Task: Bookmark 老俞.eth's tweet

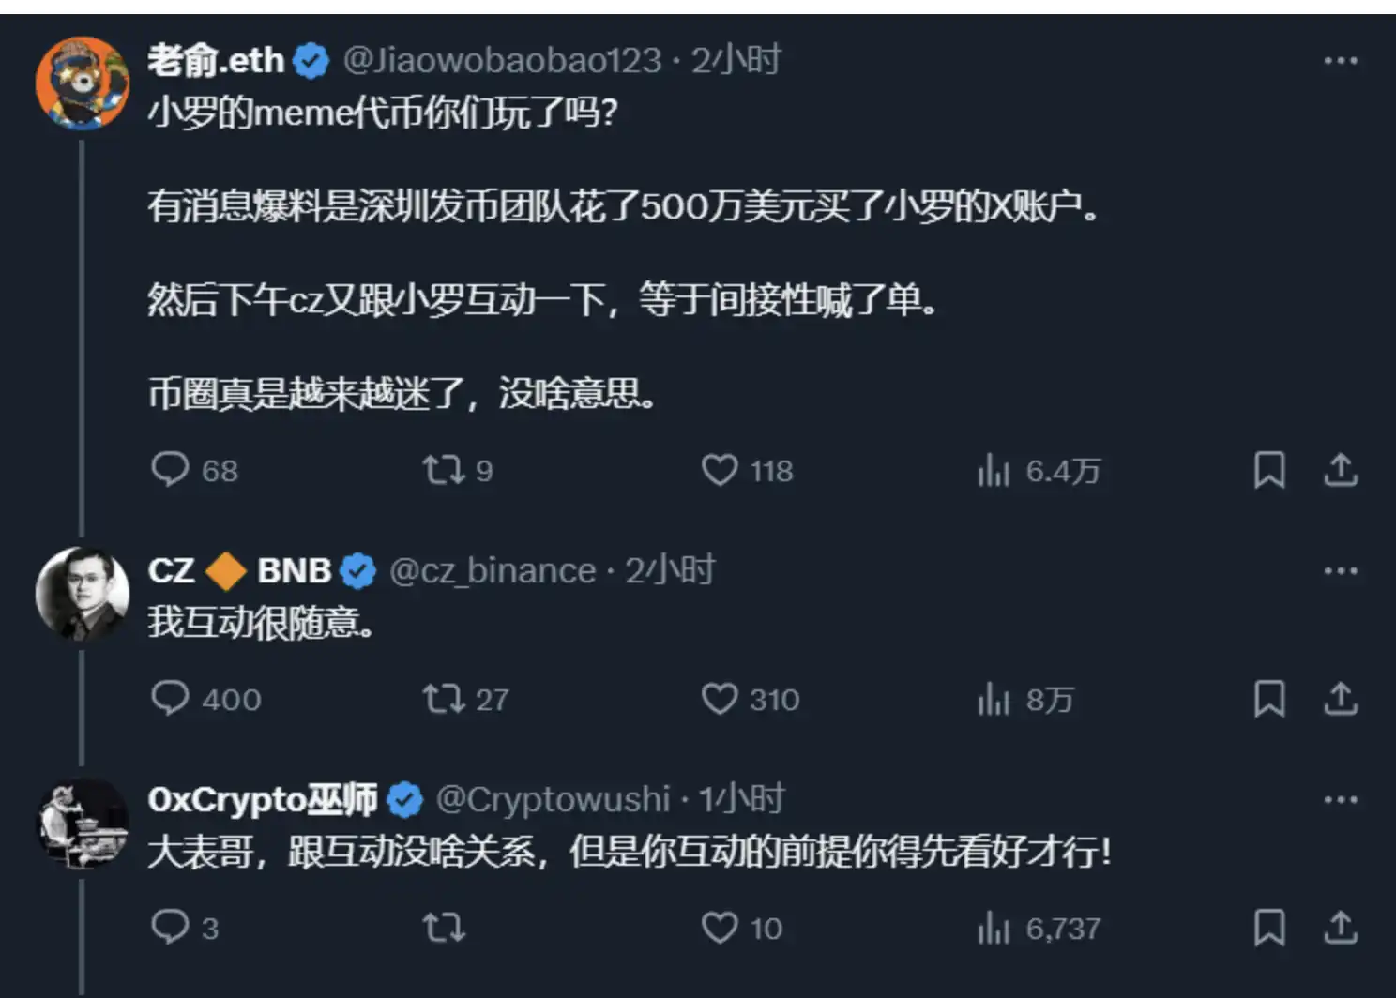Action: [x=1269, y=470]
